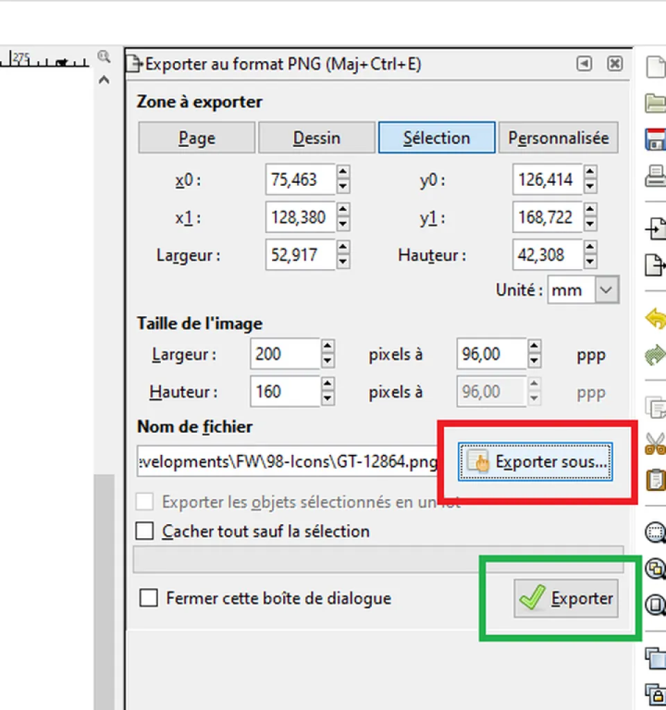
Task: Choose the Sélection export zone
Action: pyautogui.click(x=437, y=138)
